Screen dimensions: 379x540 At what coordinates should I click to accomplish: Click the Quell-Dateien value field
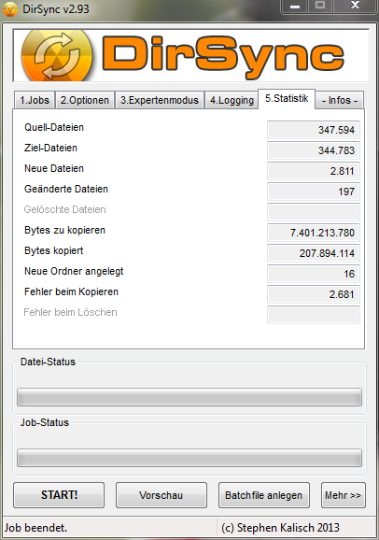pos(314,130)
